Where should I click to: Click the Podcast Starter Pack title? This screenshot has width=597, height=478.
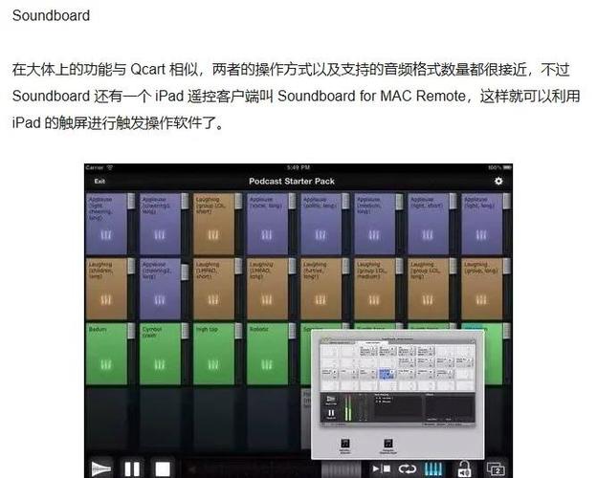[292, 181]
